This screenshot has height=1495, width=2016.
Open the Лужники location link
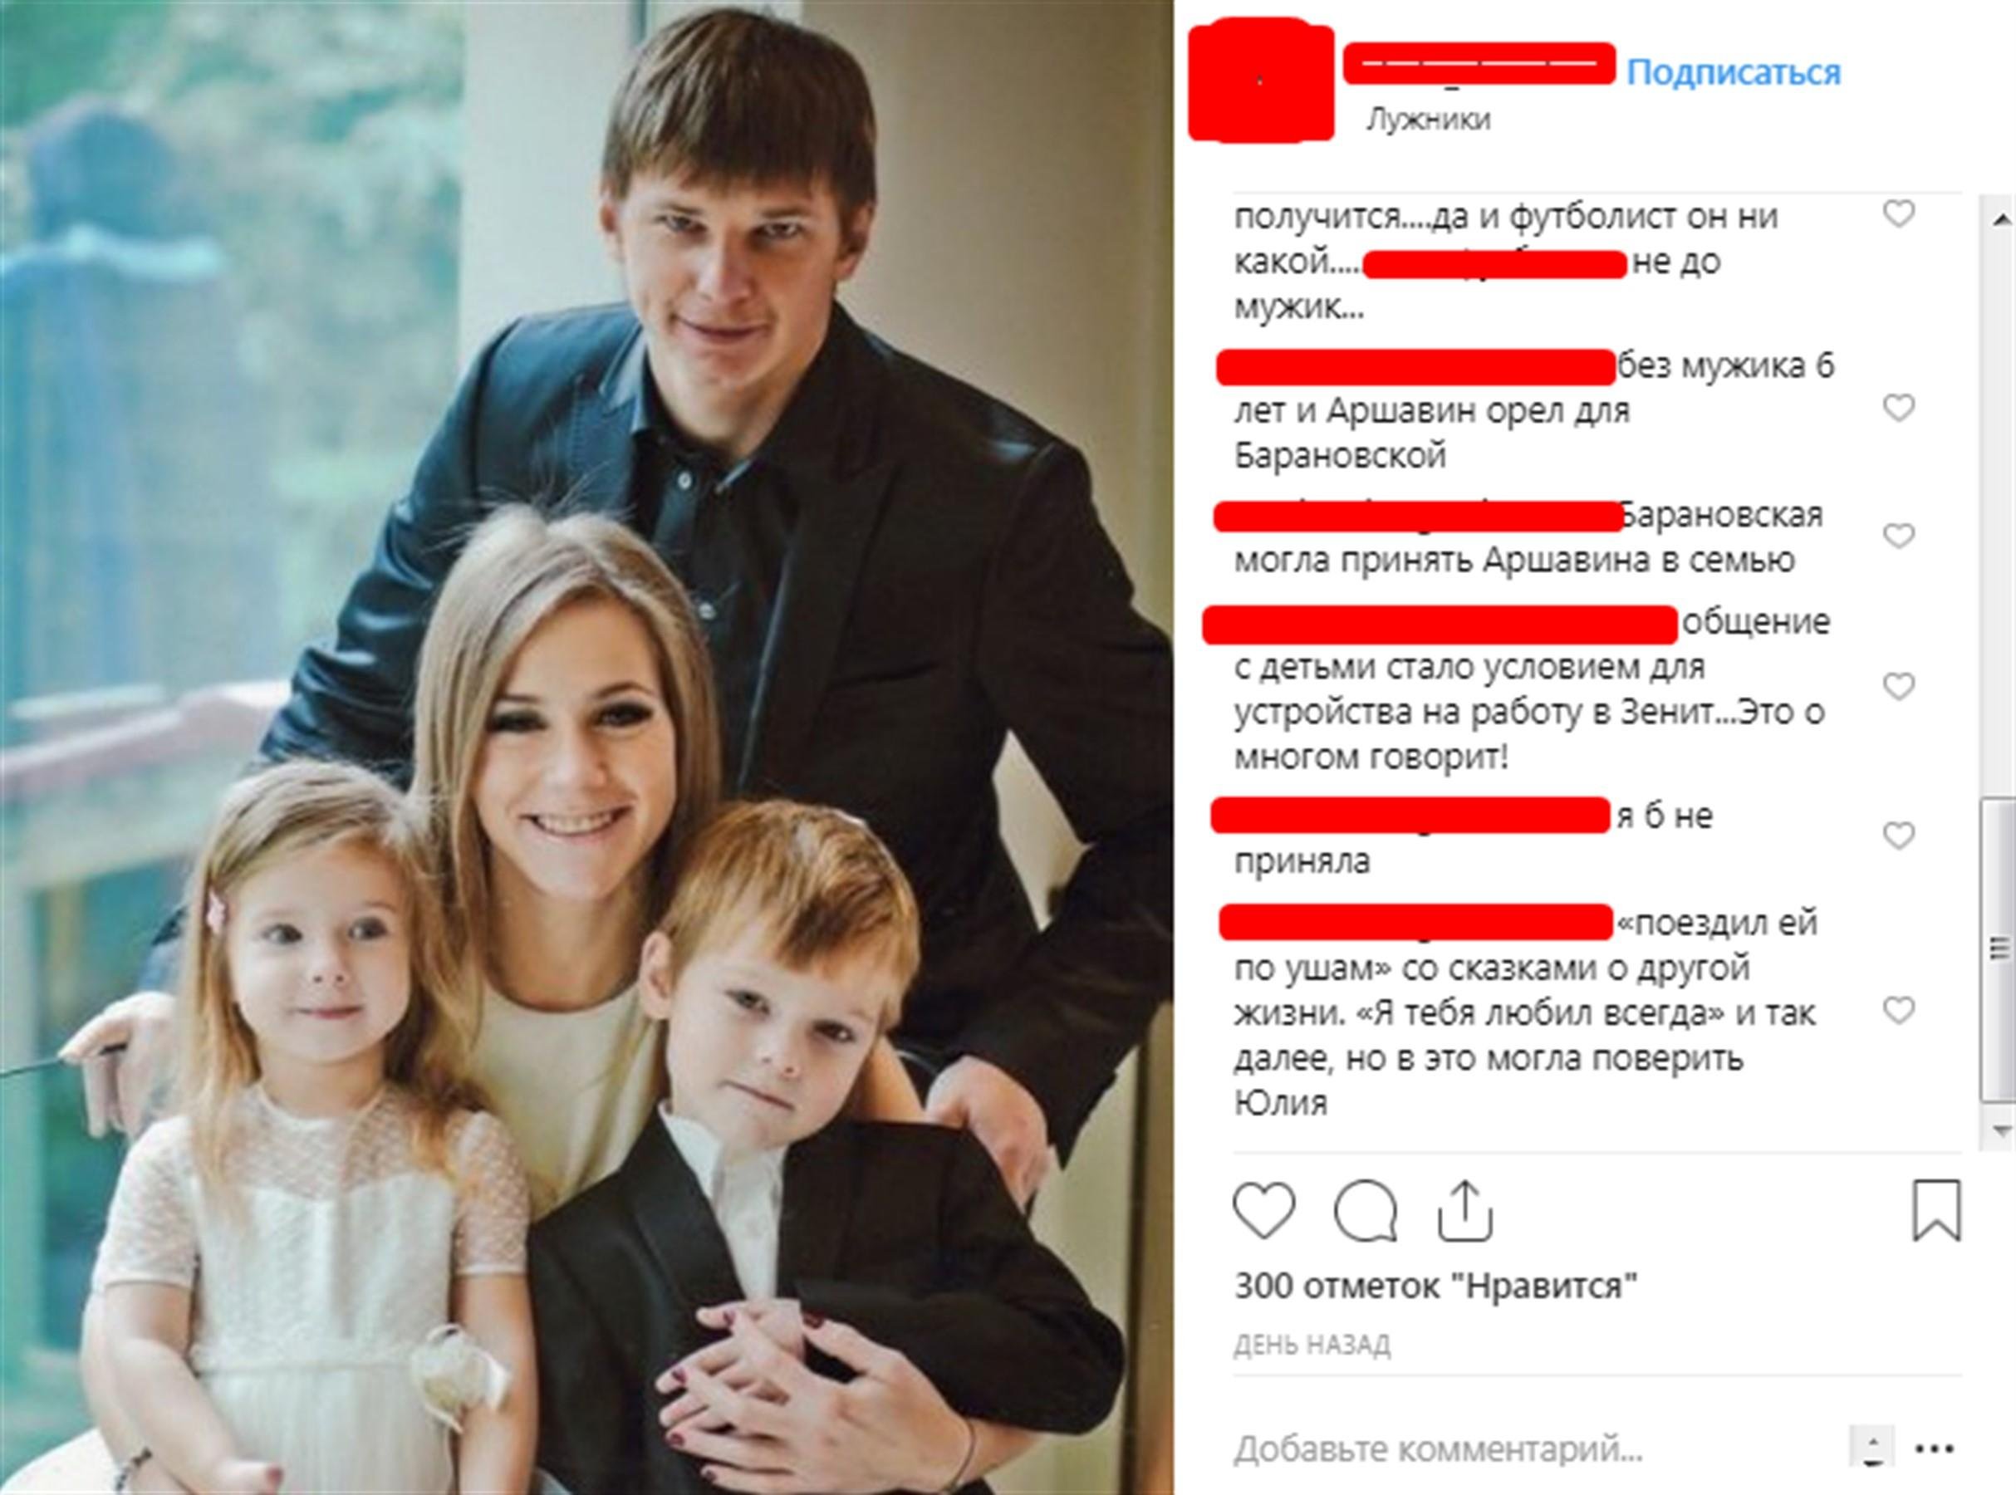click(1428, 120)
